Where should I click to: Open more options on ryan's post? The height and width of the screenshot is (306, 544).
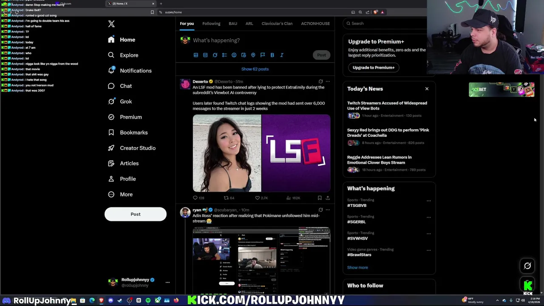click(328, 210)
